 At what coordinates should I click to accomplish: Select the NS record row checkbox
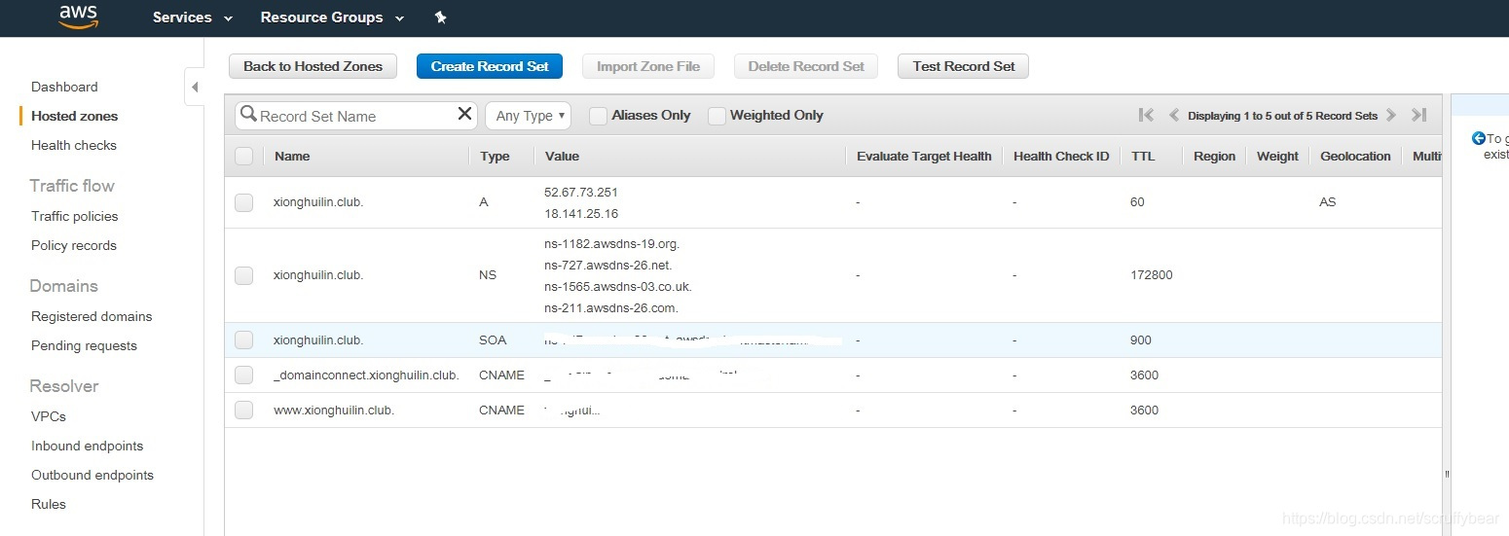[x=243, y=275]
